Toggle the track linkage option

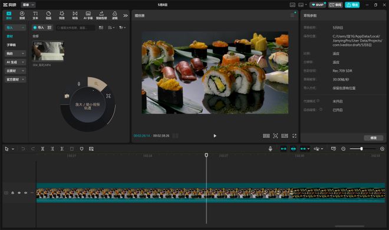[303, 149]
